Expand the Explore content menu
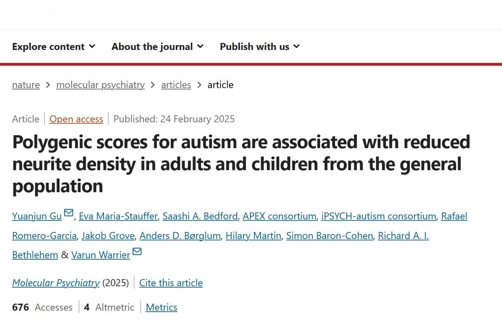The width and height of the screenshot is (502, 326). coord(54,46)
